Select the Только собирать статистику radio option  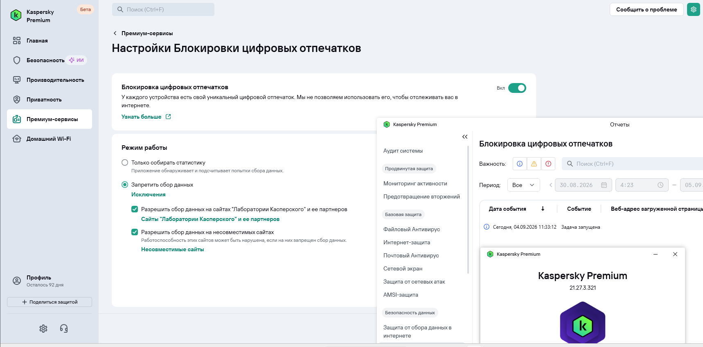(125, 162)
